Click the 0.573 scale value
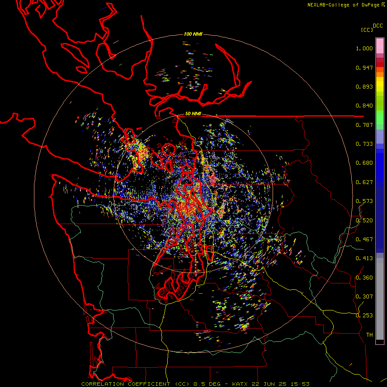Viewport: 387px width, 387px height. coord(364,201)
